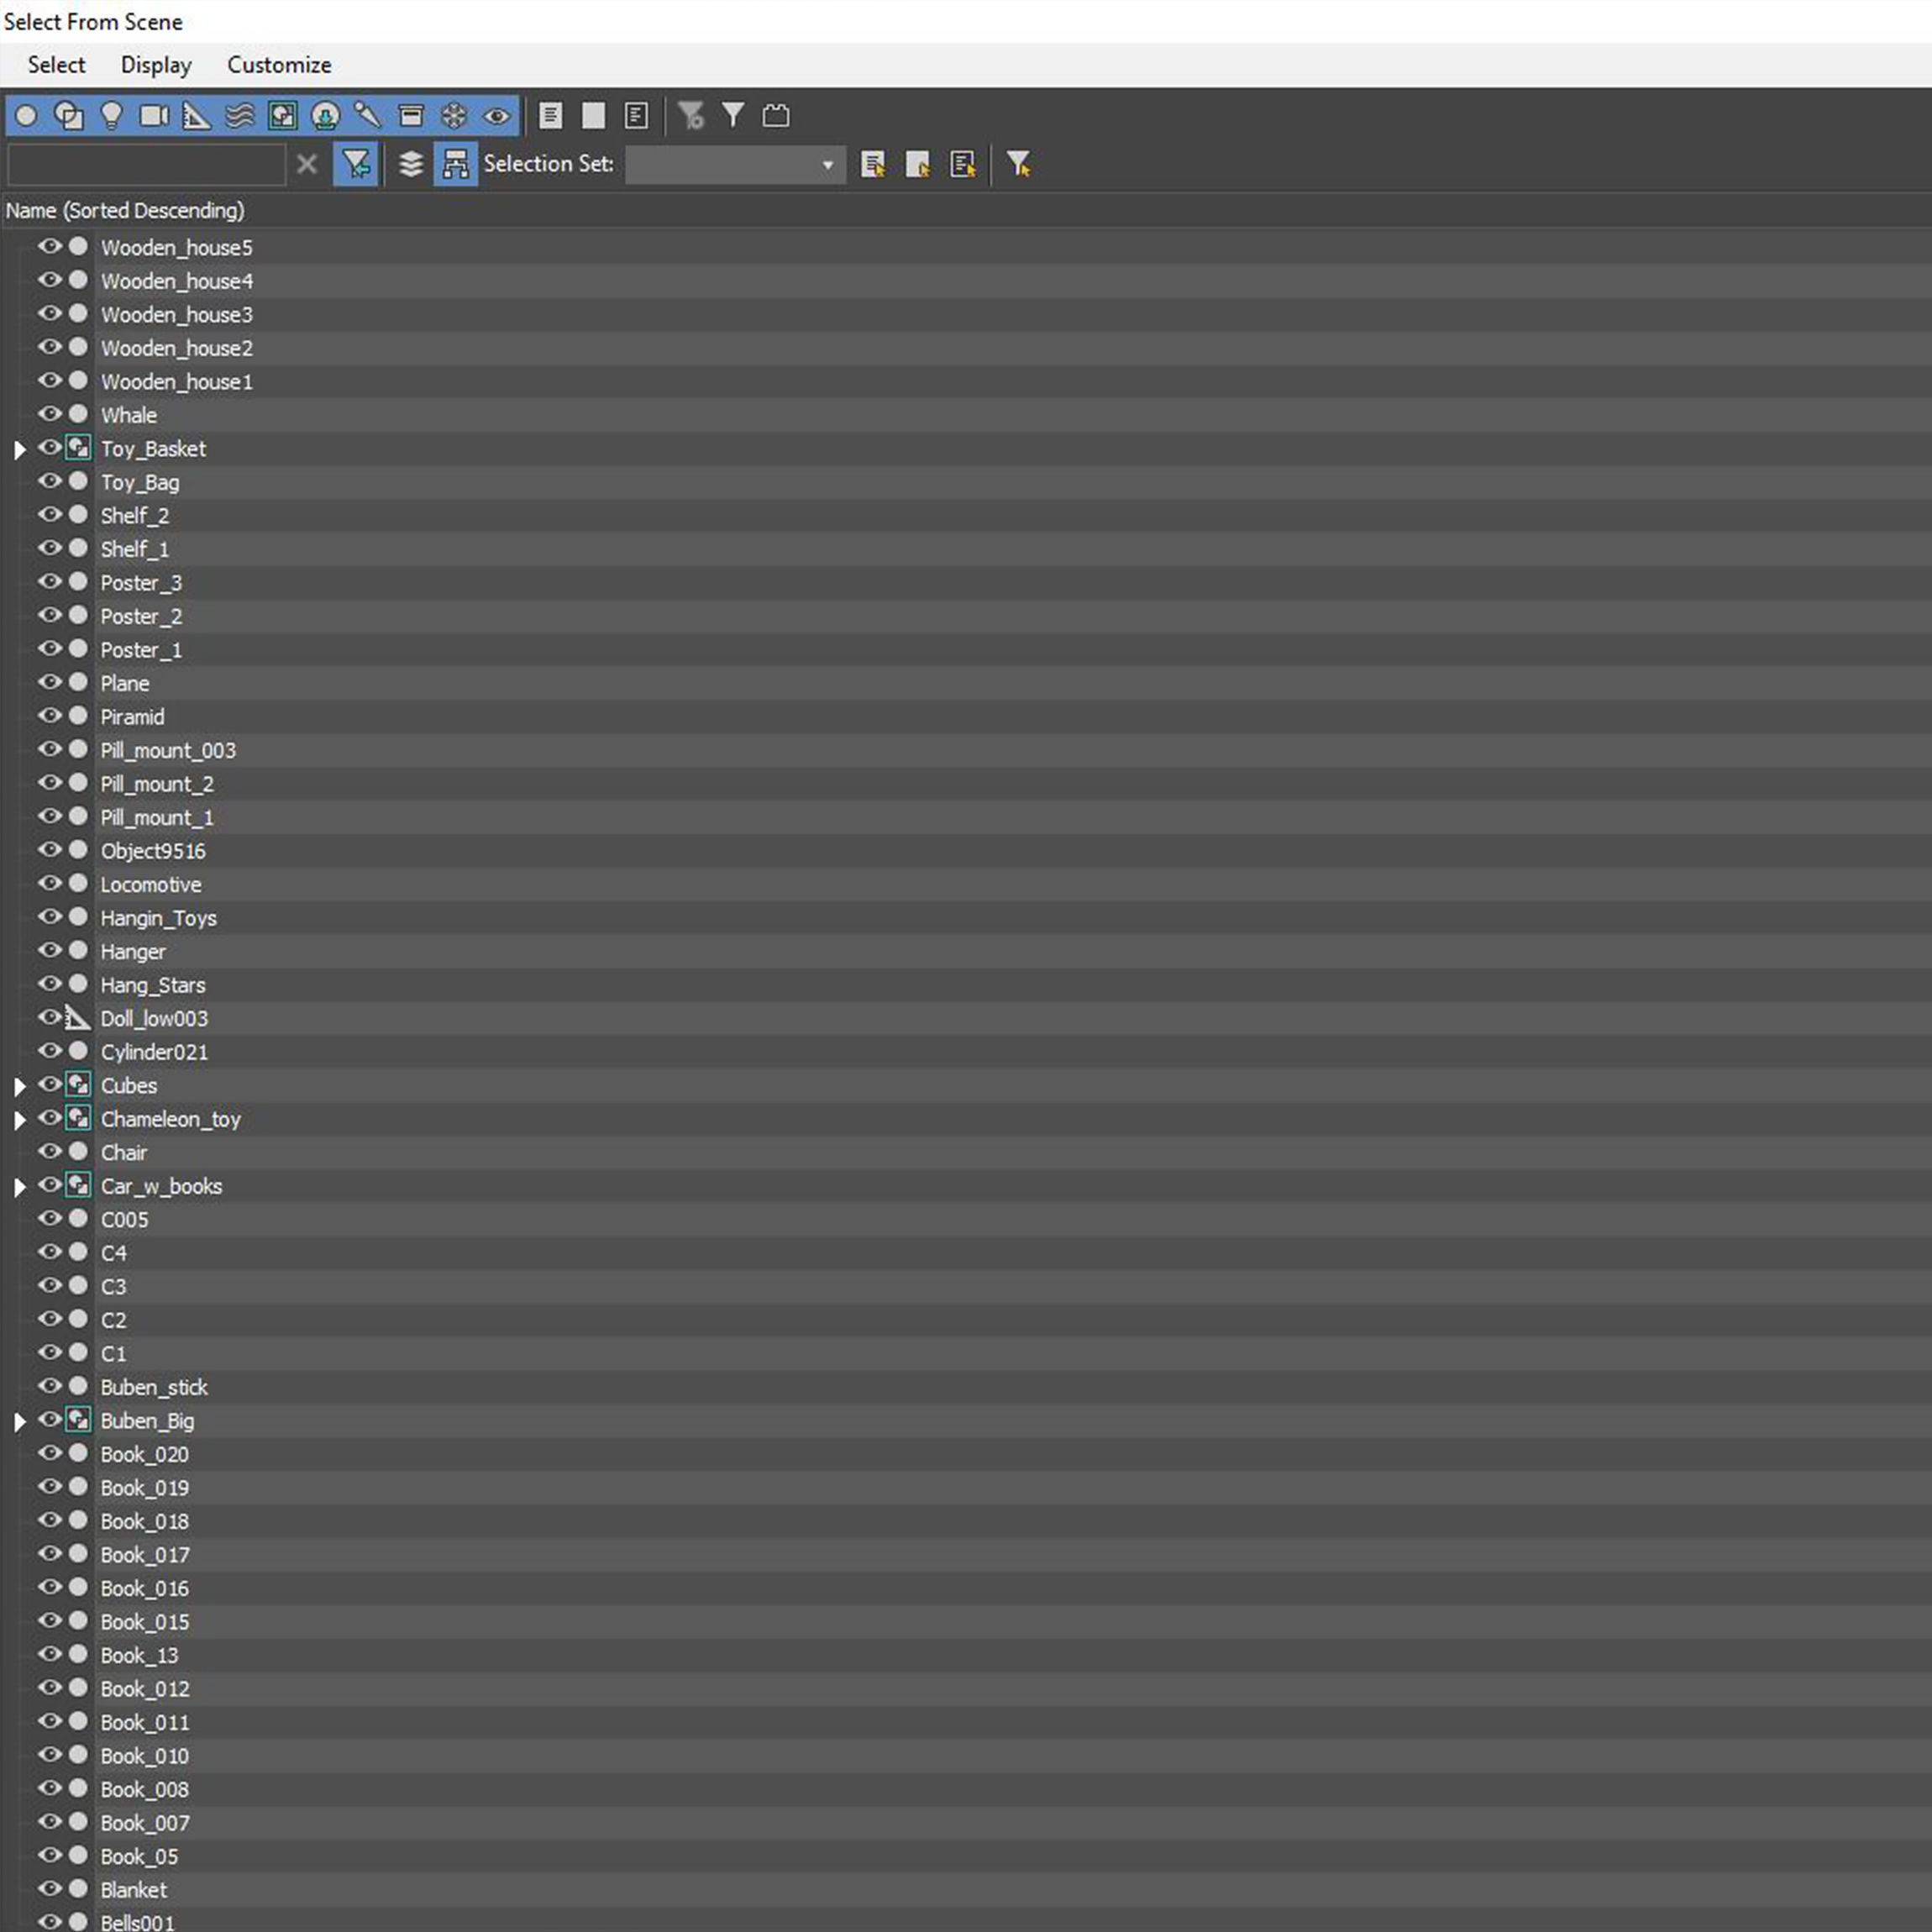
Task: Toggle Display Lights filter (lightbulb)
Action: coord(111,116)
